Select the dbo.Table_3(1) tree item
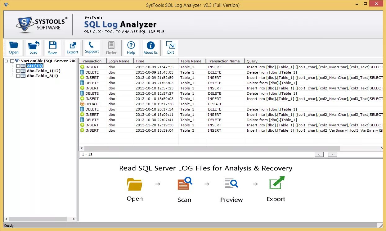 click(x=42, y=76)
